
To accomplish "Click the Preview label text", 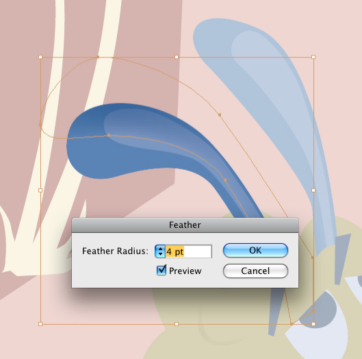I will [185, 271].
